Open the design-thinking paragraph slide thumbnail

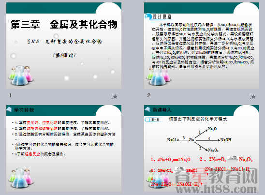tap(202, 45)
